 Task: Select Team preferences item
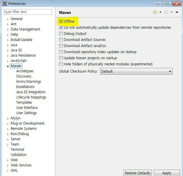tap(15, 144)
